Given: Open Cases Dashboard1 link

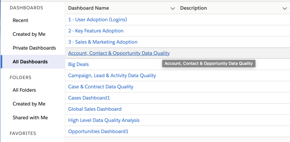Looking at the screenshot, I should (x=89, y=98).
